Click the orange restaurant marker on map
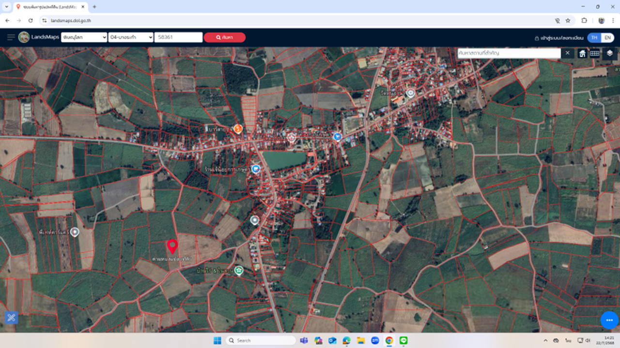 pos(238,129)
